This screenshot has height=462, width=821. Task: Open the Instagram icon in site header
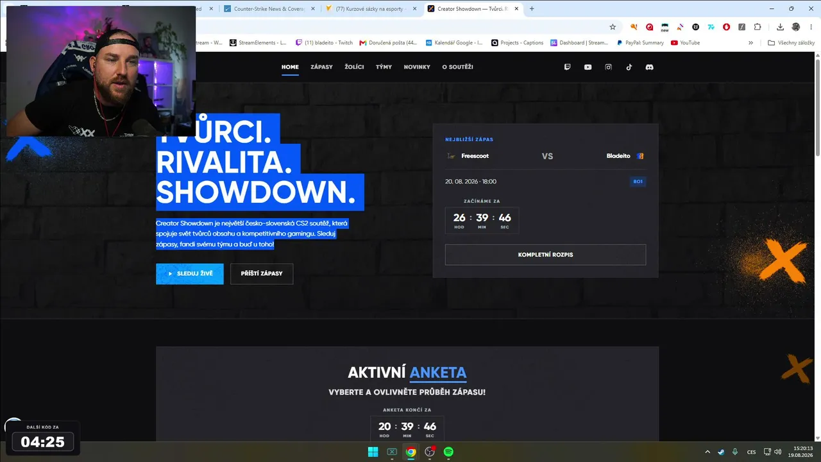(x=609, y=67)
